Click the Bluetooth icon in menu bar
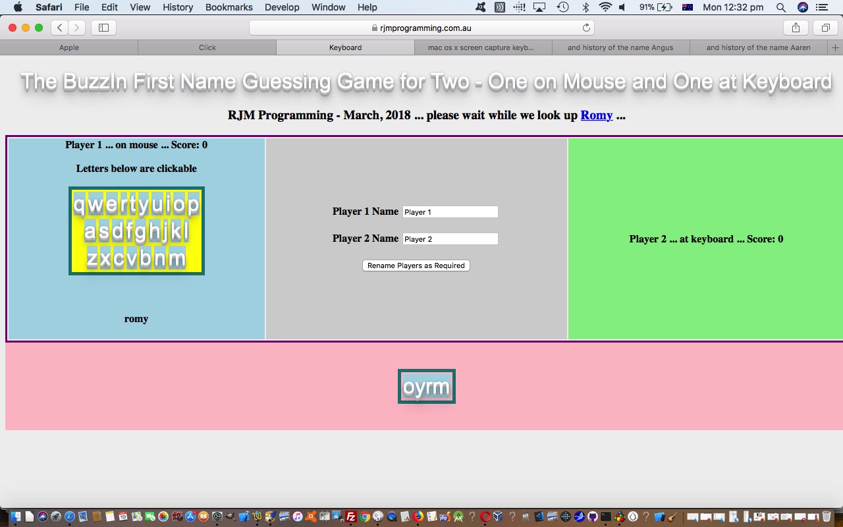 tap(585, 7)
